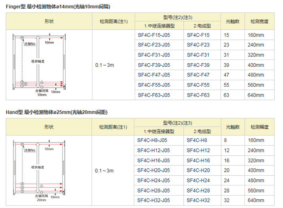The height and width of the screenshot is (208, 283).
Task: Click 2.电缆型 subheader in Finger table
Action: tap(202, 26)
